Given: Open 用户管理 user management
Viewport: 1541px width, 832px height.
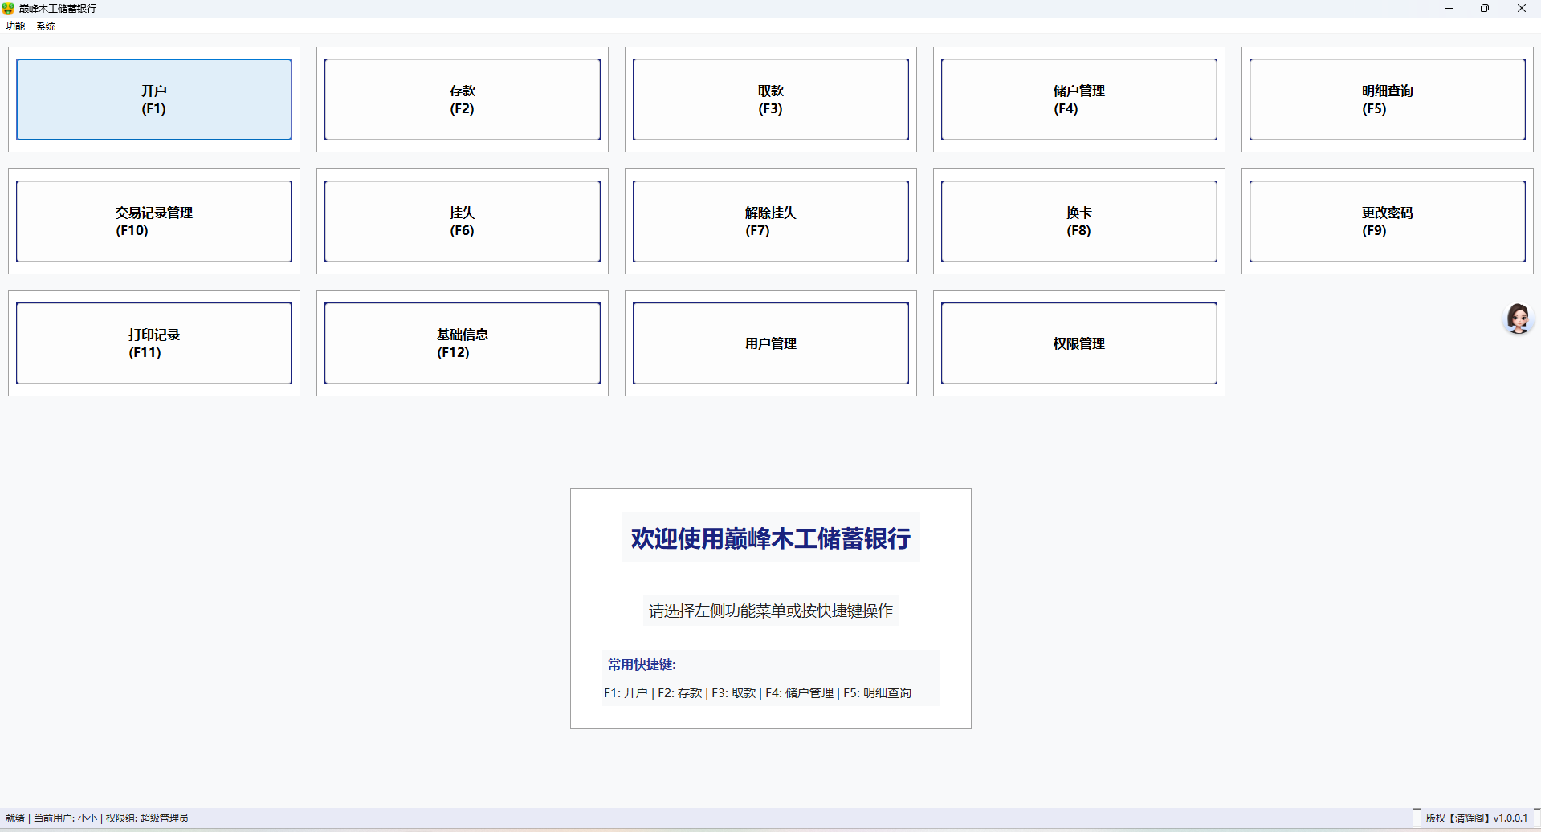Looking at the screenshot, I should pos(770,343).
